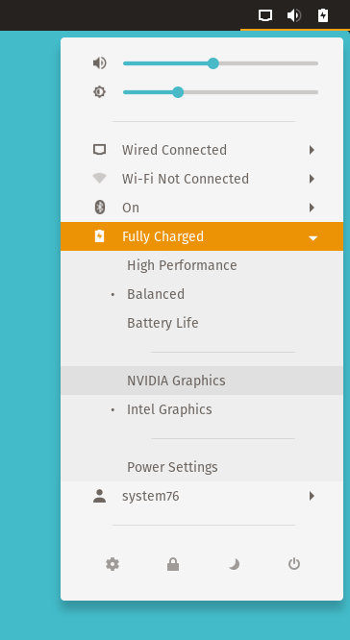Image resolution: width=350 pixels, height=640 pixels.
Task: Click the power off icon
Action: tap(294, 564)
